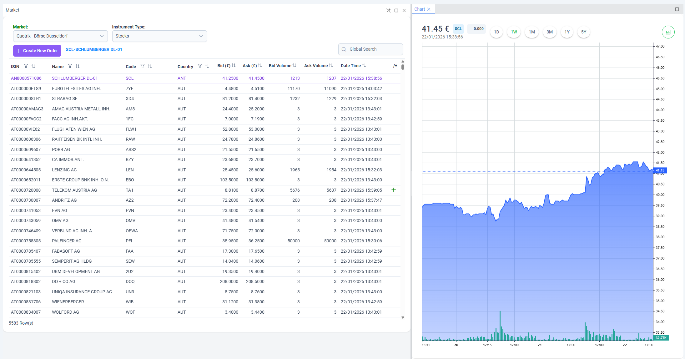Click the Create New Order button
The height and width of the screenshot is (359, 685).
click(37, 51)
